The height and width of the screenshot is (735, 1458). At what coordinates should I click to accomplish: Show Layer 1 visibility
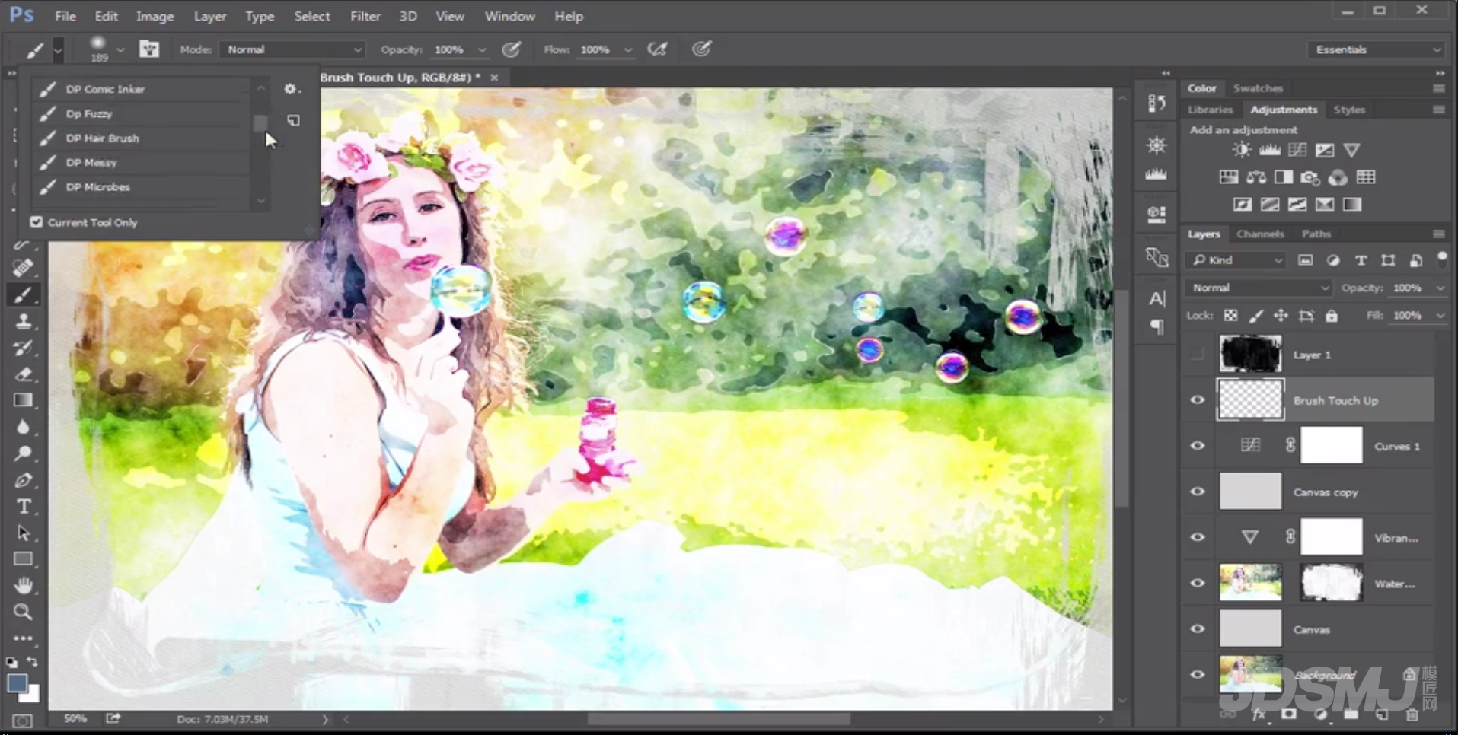(1198, 355)
